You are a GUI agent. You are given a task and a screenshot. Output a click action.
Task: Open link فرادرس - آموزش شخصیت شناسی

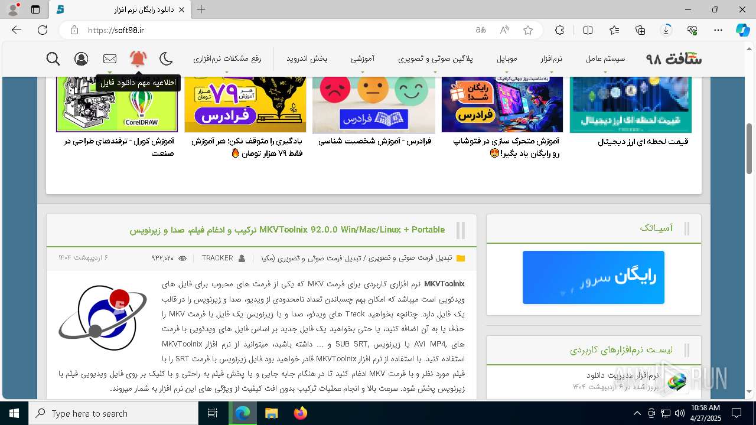(375, 142)
